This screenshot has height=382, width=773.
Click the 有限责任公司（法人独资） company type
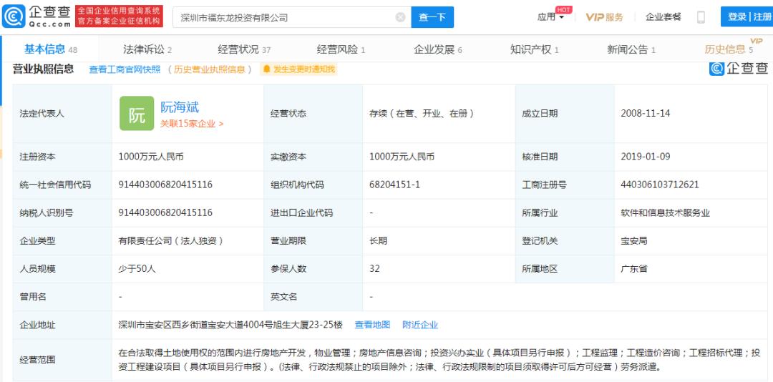coord(171,241)
